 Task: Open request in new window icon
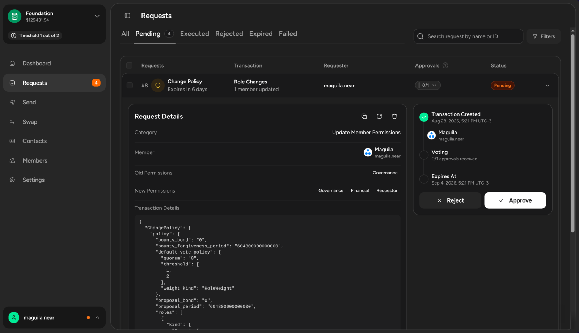[x=379, y=116]
